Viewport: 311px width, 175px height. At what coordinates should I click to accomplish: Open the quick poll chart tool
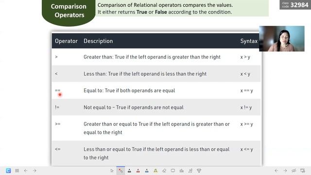point(181,171)
